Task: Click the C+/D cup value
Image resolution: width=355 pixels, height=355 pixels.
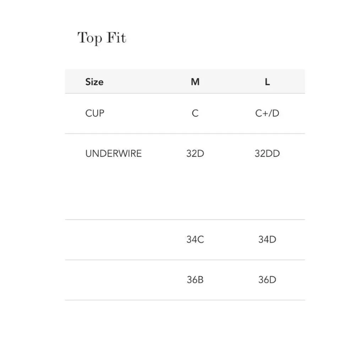Action: click(267, 113)
